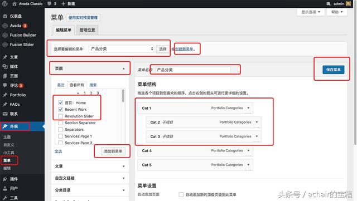Go to page 2 in pages list pagination

91,93
